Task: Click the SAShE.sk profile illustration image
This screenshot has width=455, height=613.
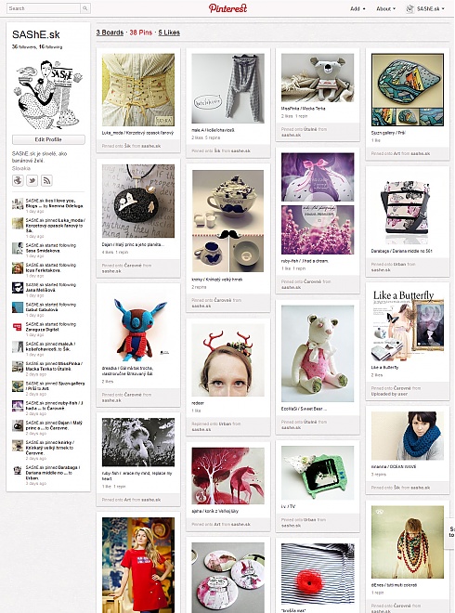Action: tap(48, 95)
